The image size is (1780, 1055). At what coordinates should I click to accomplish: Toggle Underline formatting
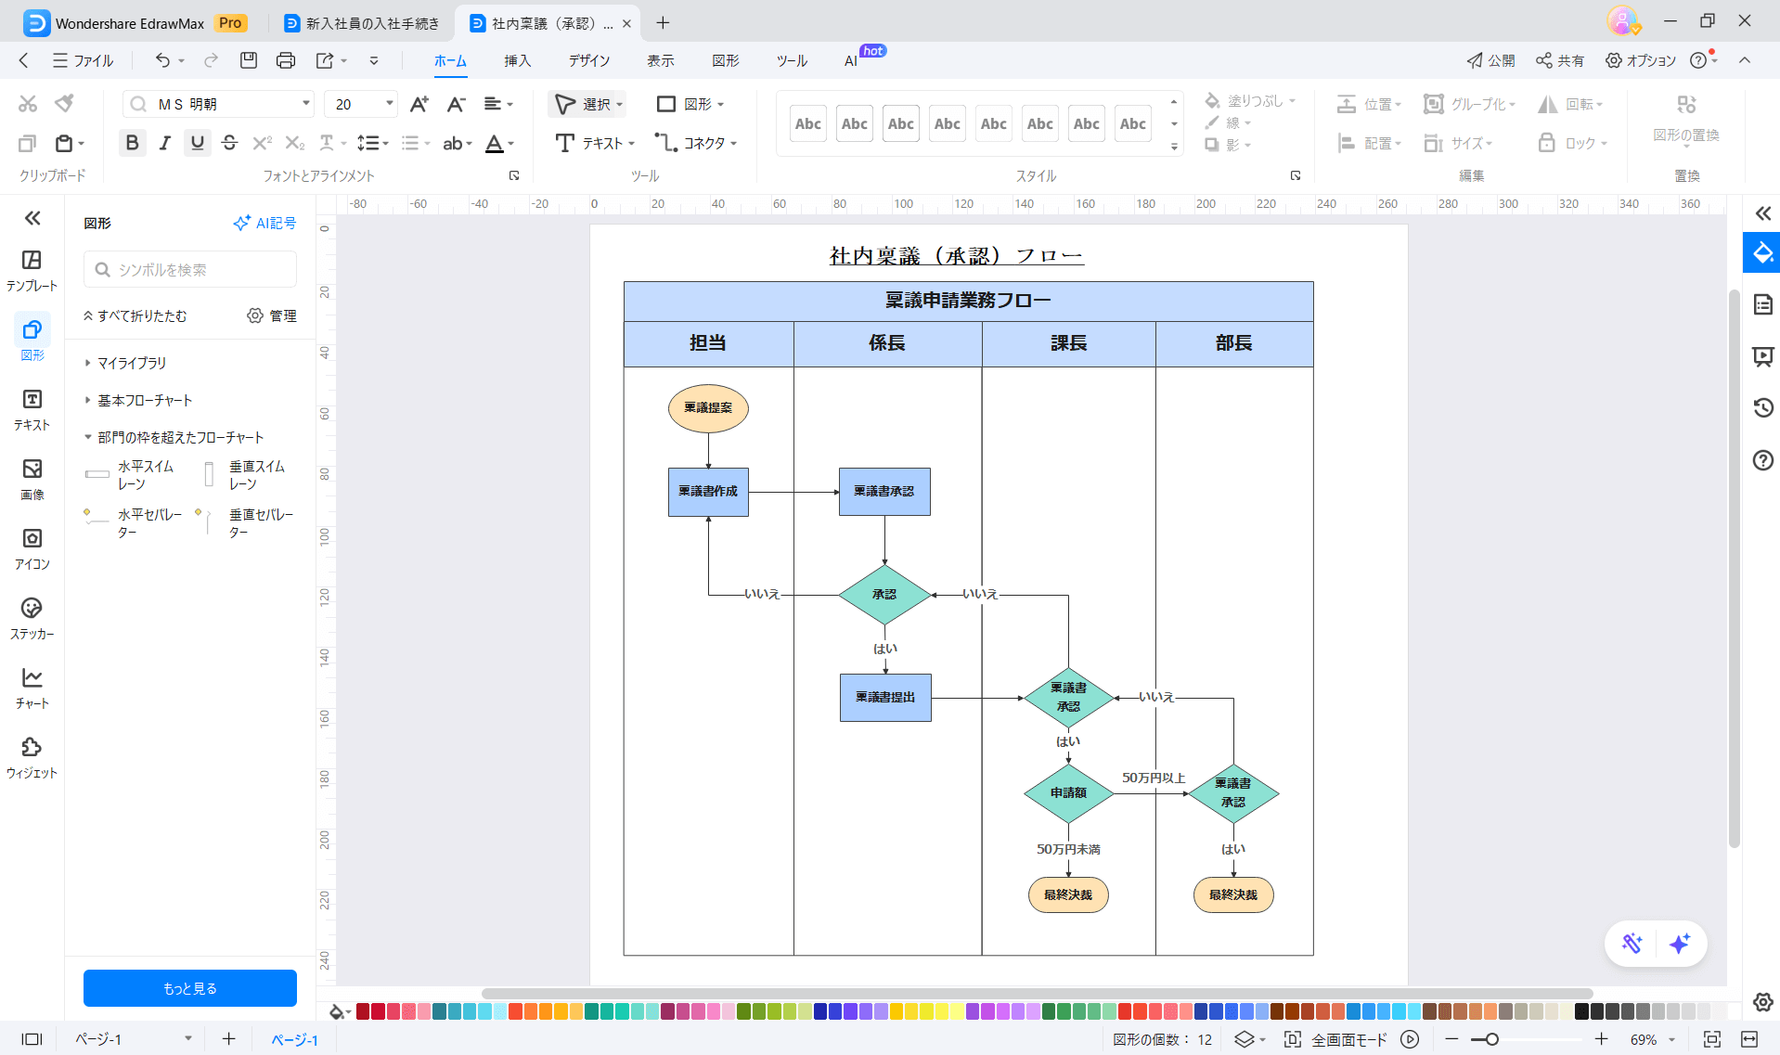coord(197,143)
